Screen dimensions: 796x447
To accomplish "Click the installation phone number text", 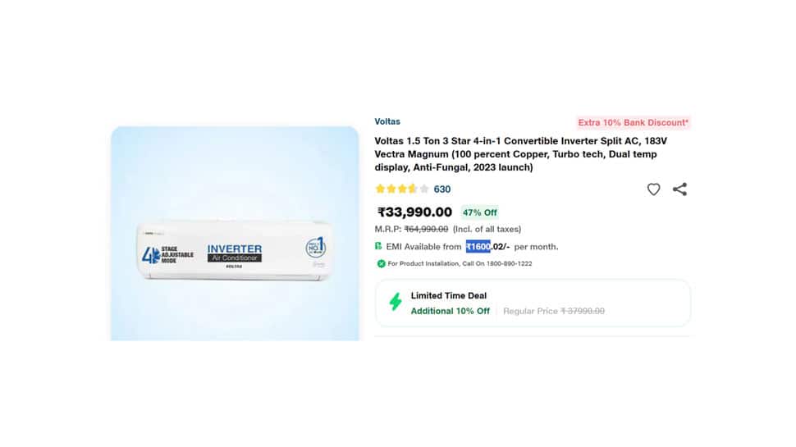I will pyautogui.click(x=509, y=264).
